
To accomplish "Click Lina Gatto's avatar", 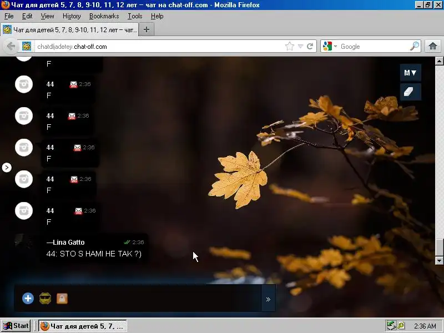I will (24, 243).
